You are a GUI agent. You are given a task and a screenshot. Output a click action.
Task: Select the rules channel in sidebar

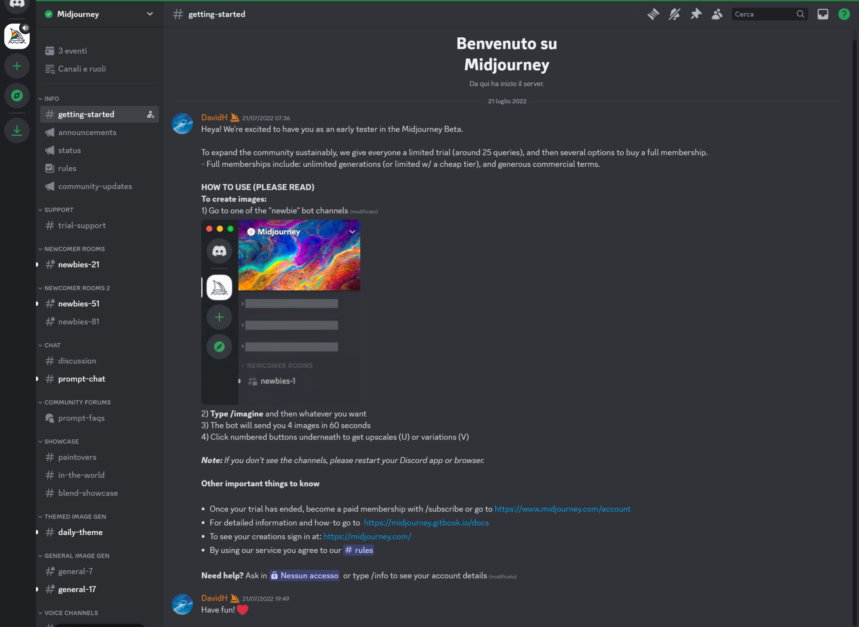67,168
